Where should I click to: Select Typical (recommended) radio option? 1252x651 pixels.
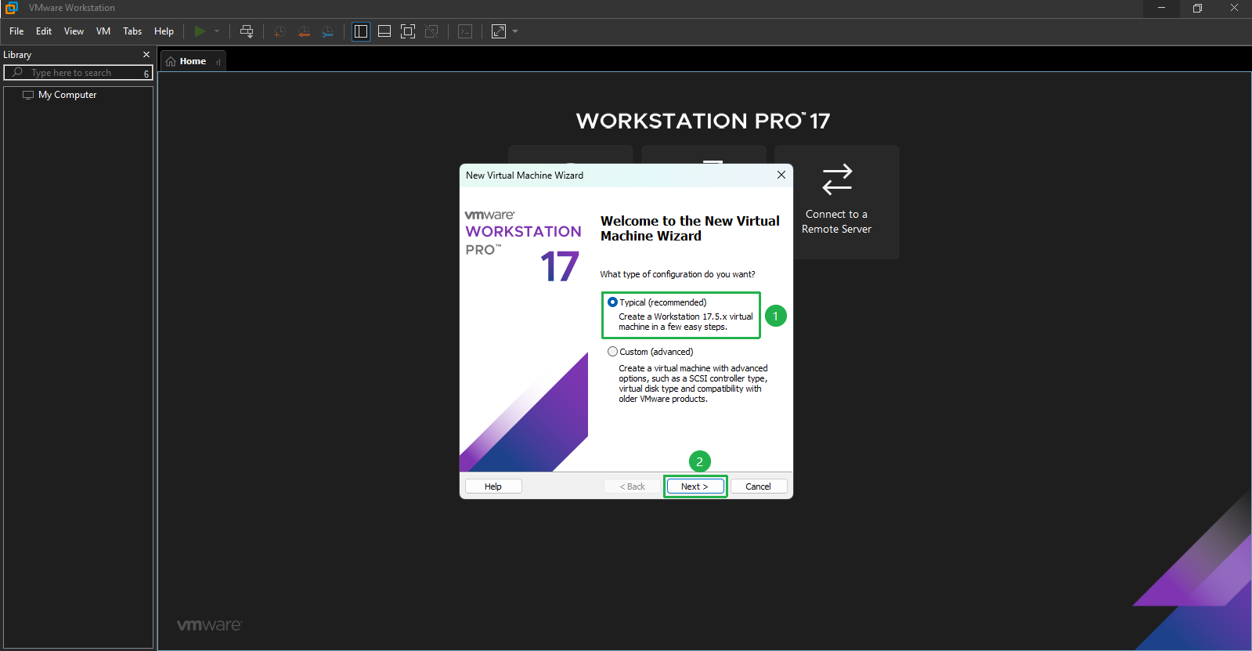click(x=613, y=302)
